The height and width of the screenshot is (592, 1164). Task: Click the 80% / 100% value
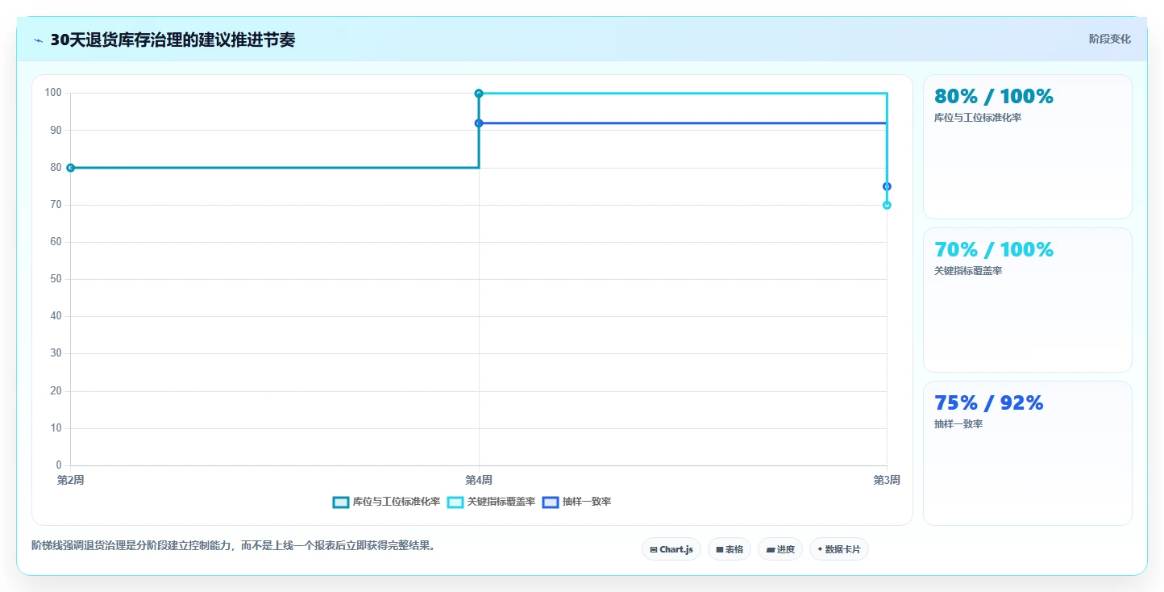[993, 97]
